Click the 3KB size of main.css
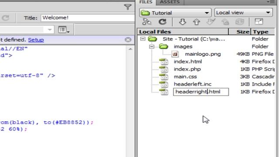 [245, 77]
